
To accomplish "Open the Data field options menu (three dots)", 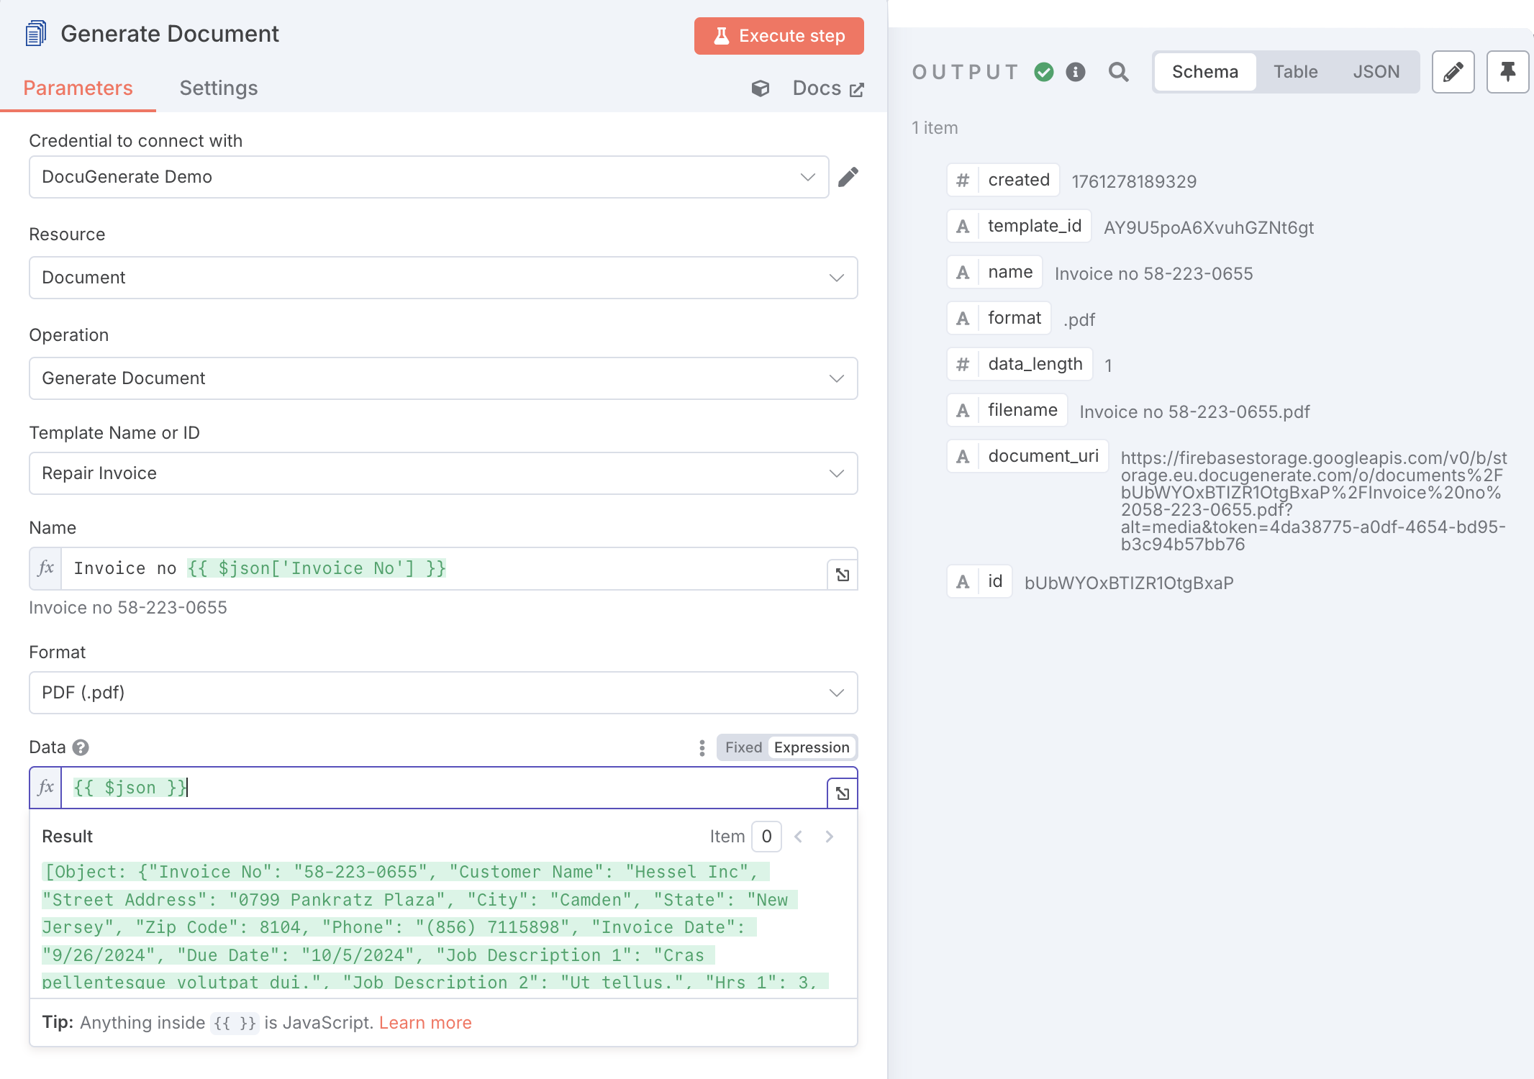I will point(702,748).
